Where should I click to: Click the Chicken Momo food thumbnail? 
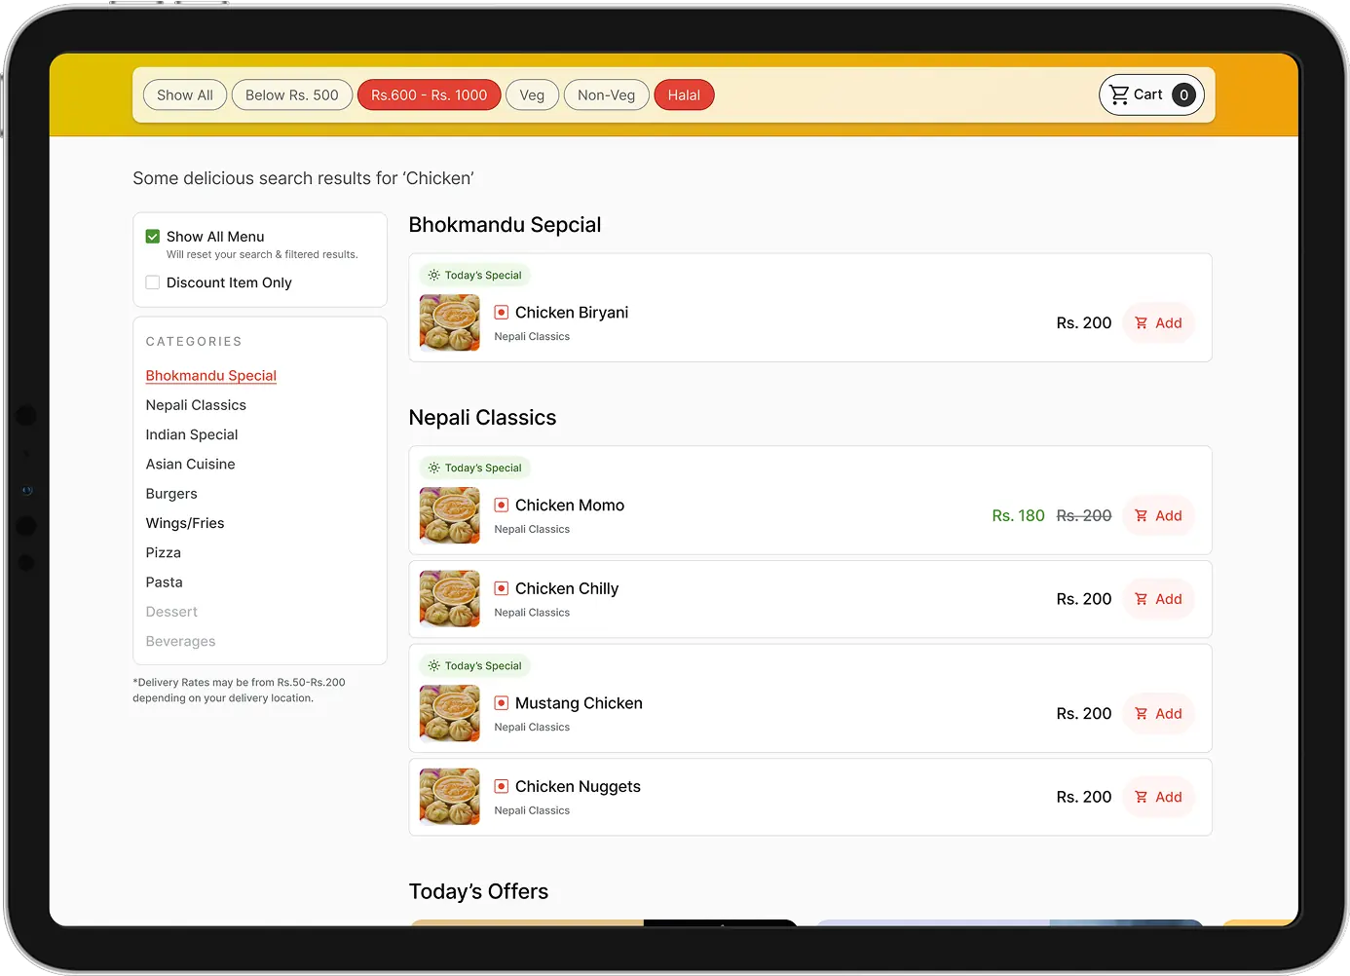pos(450,515)
